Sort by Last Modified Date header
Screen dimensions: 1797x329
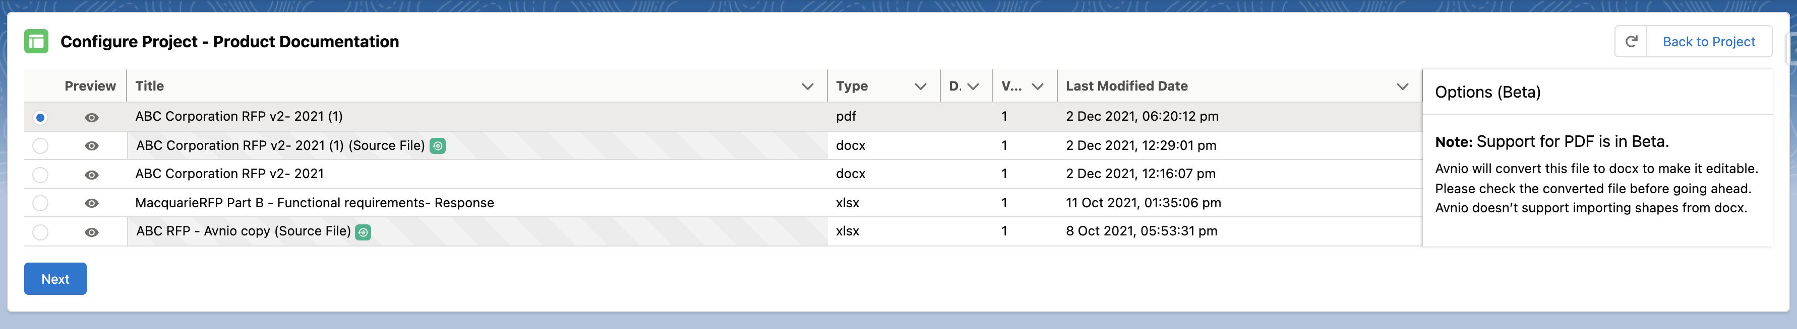point(1126,86)
